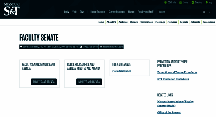Click Minutes and Agenda button under Faculty Senate
216x117 pixels.
click(x=44, y=82)
